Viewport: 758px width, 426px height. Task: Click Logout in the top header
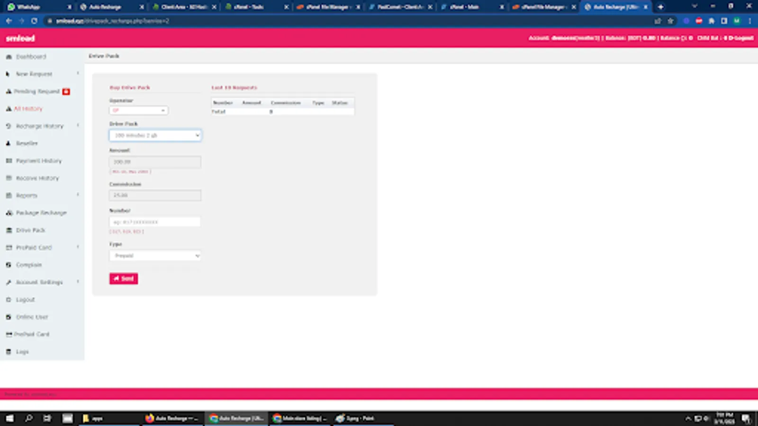pos(740,38)
